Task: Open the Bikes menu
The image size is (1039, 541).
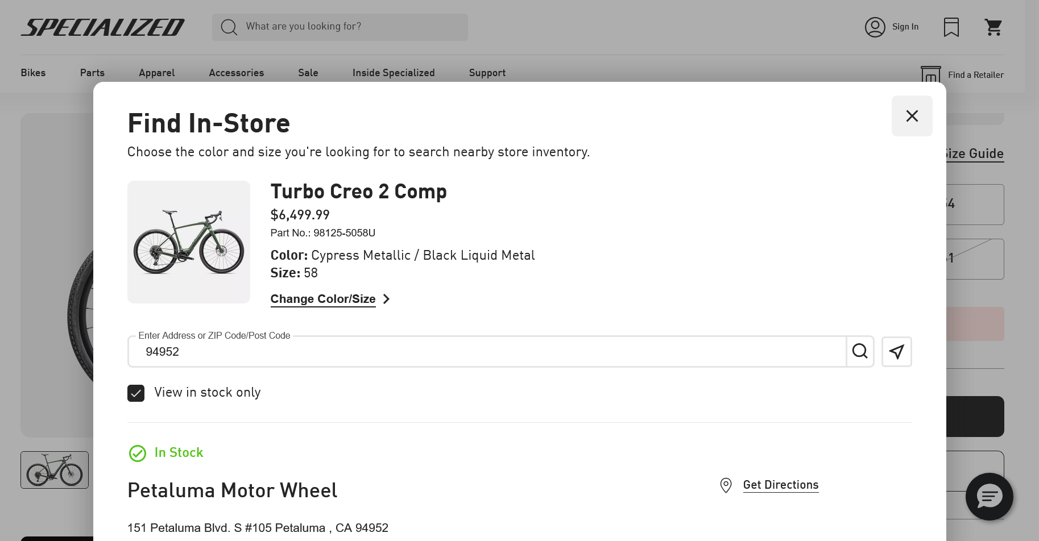Action: (33, 73)
